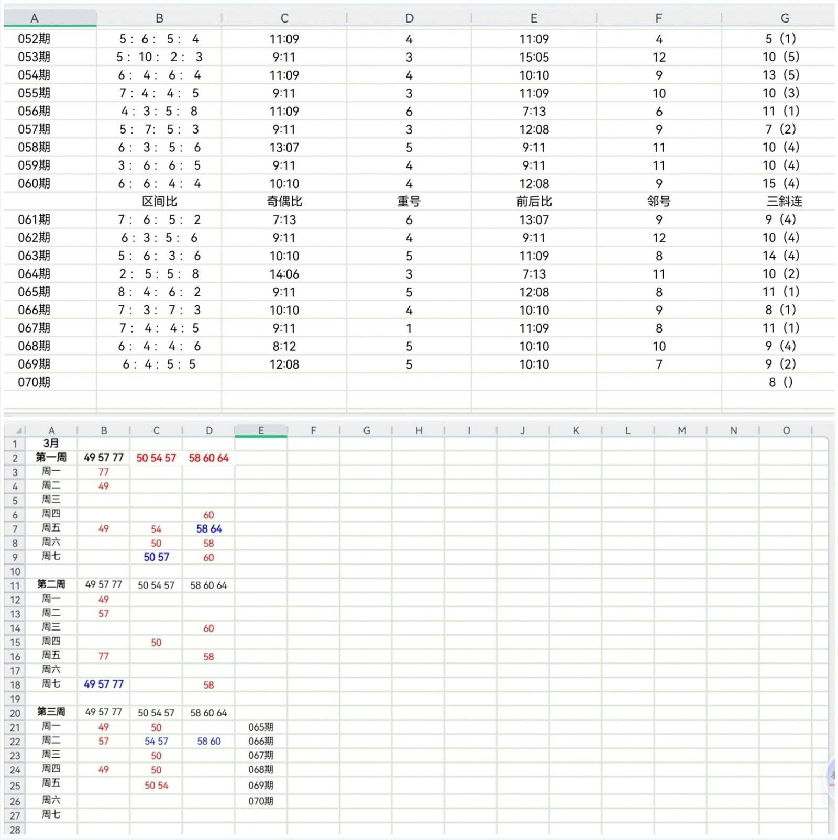Select column E header in bottom sheet

click(x=261, y=430)
